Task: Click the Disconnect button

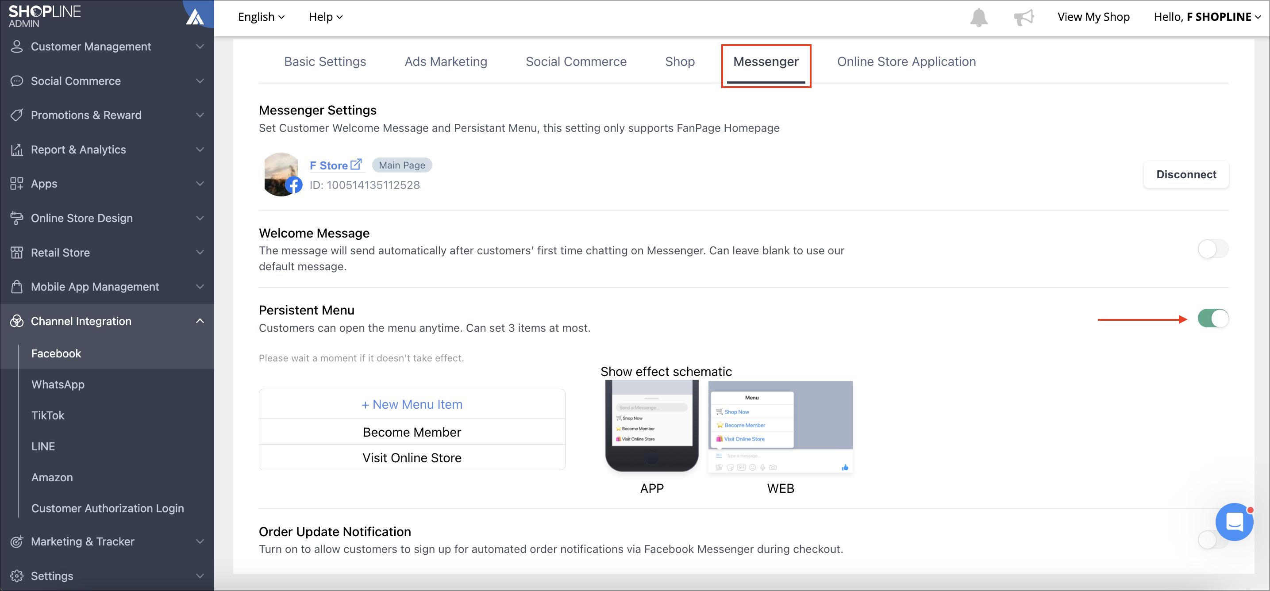Action: (x=1186, y=174)
